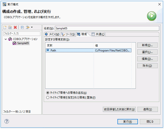Select ネイティブ環境への環境の追加(A) radio button
The image size is (164, 129).
pos(48,93)
